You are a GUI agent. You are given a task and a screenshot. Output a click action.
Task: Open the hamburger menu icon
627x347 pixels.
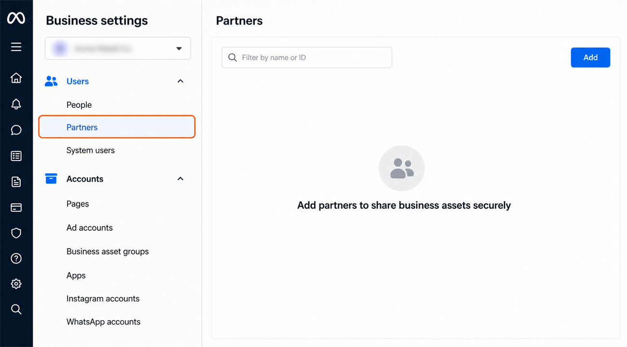tap(16, 47)
